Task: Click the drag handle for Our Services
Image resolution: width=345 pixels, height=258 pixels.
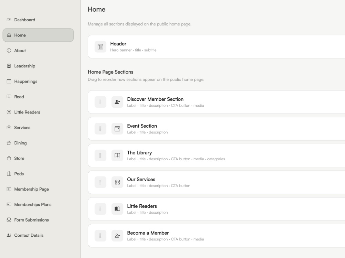Action: (100, 182)
